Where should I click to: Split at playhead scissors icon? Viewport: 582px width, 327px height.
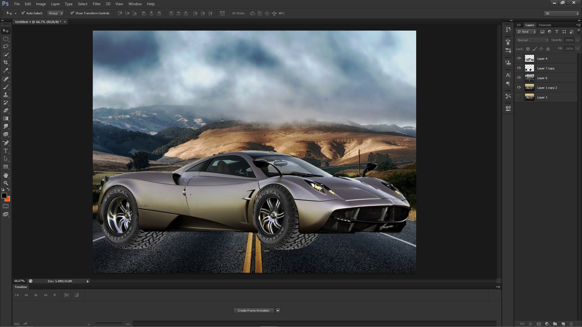(x=67, y=295)
